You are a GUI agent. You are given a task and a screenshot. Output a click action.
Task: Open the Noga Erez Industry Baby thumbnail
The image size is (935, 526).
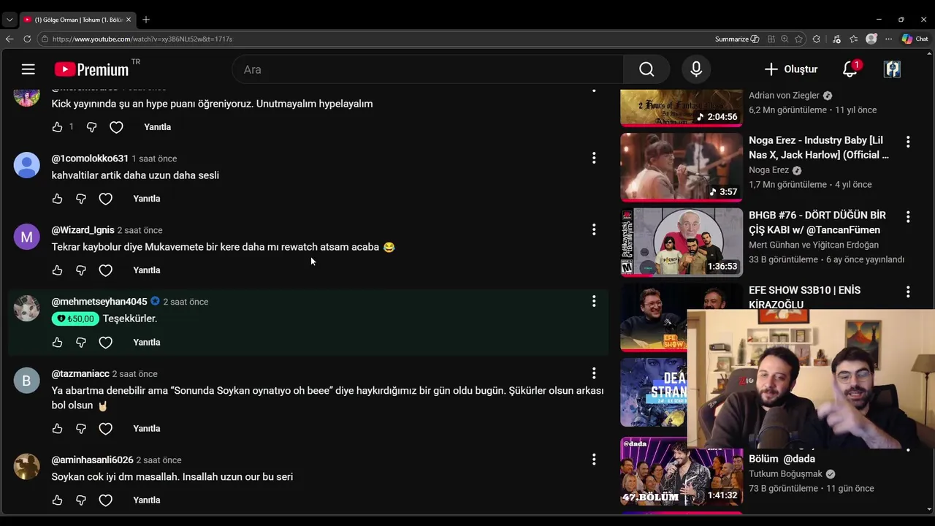click(682, 167)
